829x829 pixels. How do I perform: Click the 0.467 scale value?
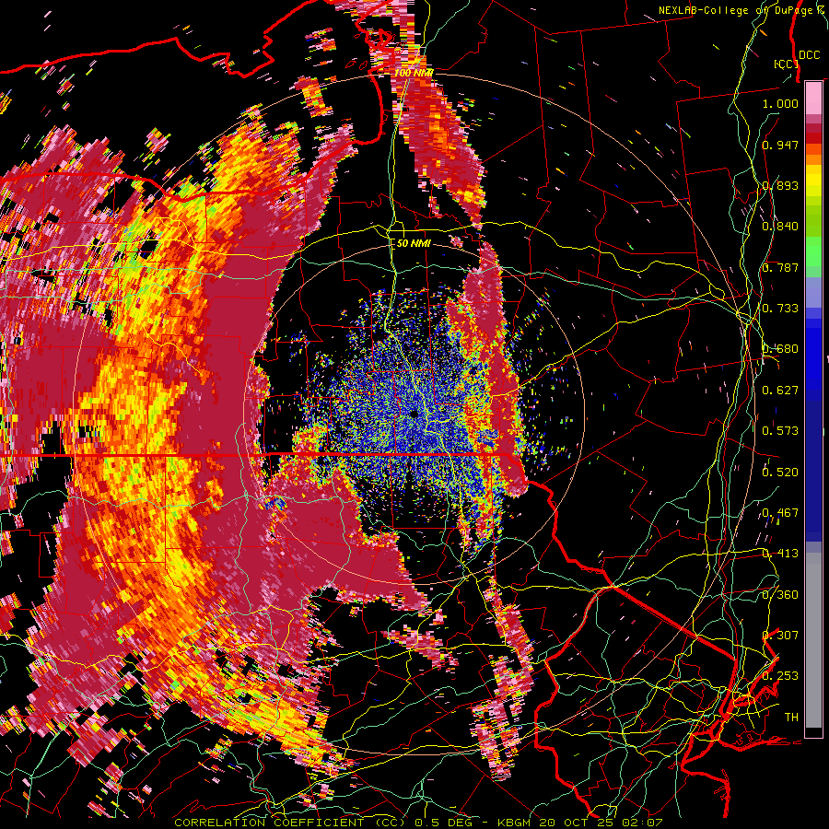[780, 512]
